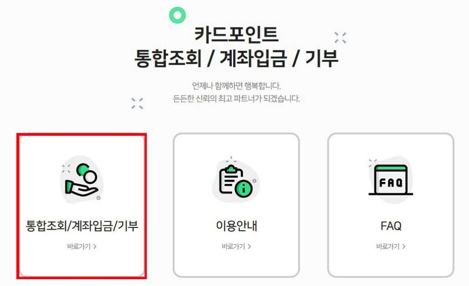Click chevron arrow next to 통합조회 바로가기
This screenshot has width=469, height=286.
(x=95, y=247)
